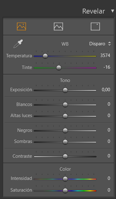Pick the white balance eyedropper tool
The height and width of the screenshot is (199, 116).
tap(18, 44)
